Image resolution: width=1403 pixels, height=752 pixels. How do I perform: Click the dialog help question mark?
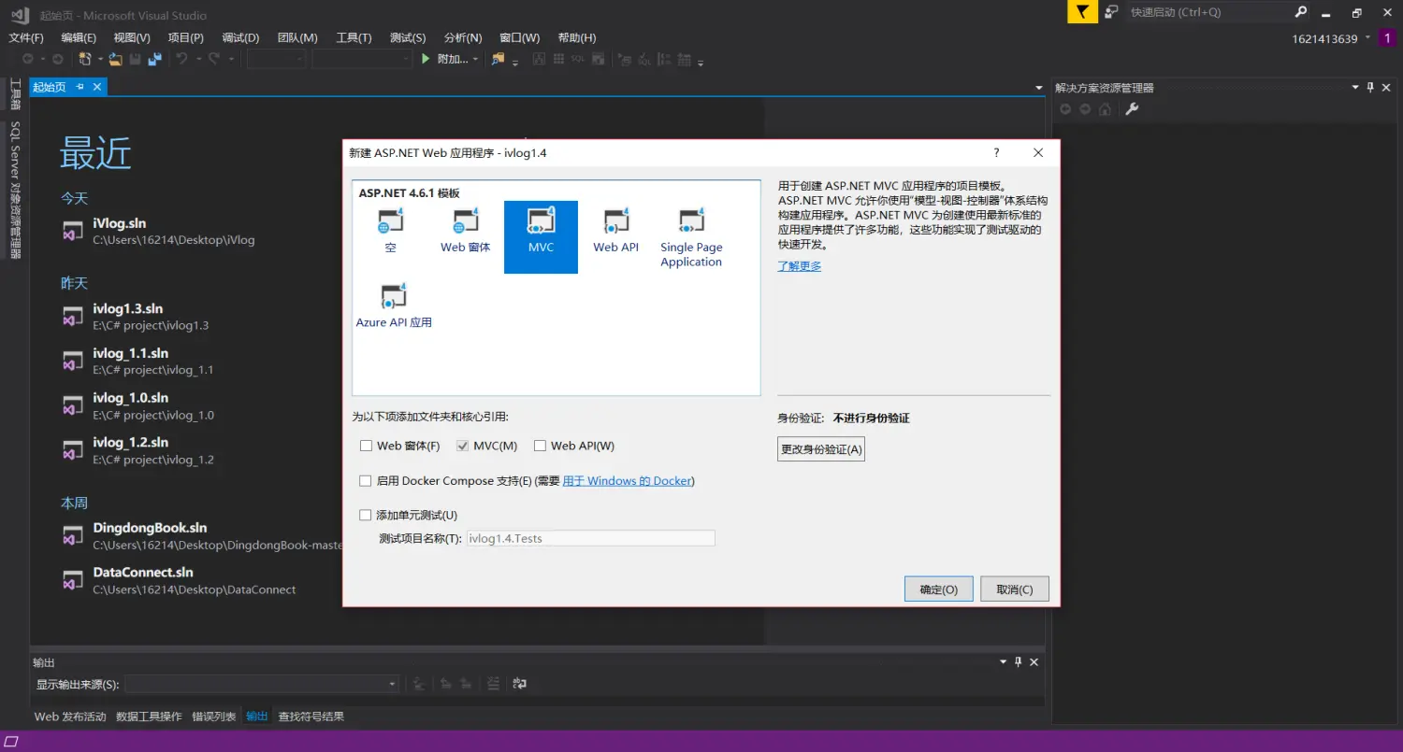click(996, 152)
